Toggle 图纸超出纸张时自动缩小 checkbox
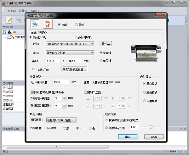This screenshot has height=155, width=189. click(x=32, y=92)
